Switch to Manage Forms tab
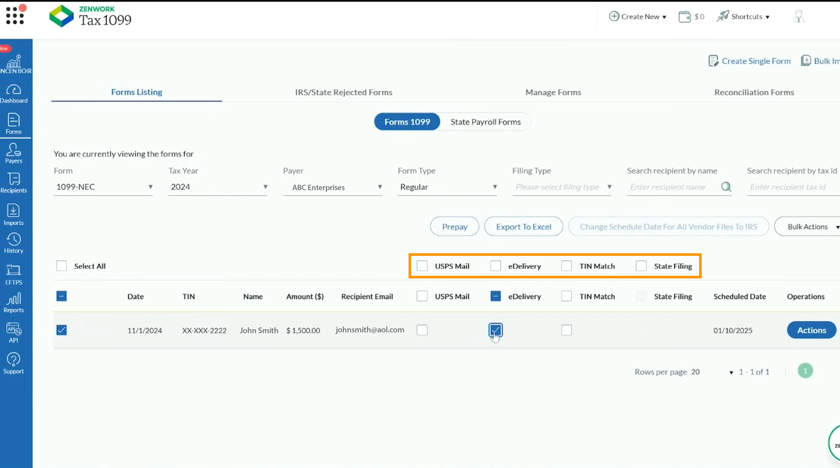 (x=553, y=93)
